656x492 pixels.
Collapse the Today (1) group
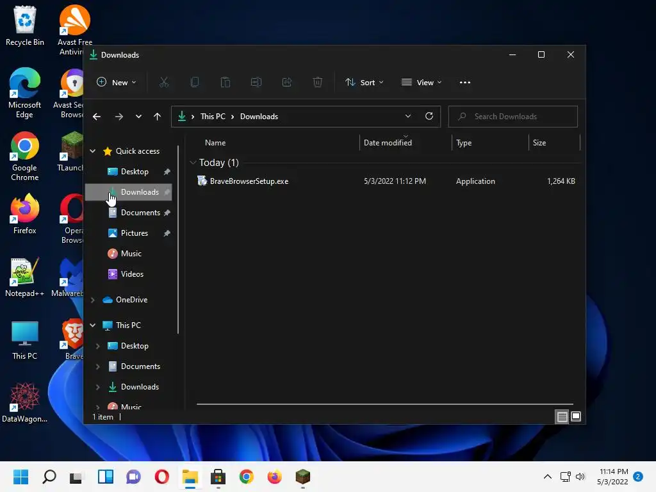(193, 162)
